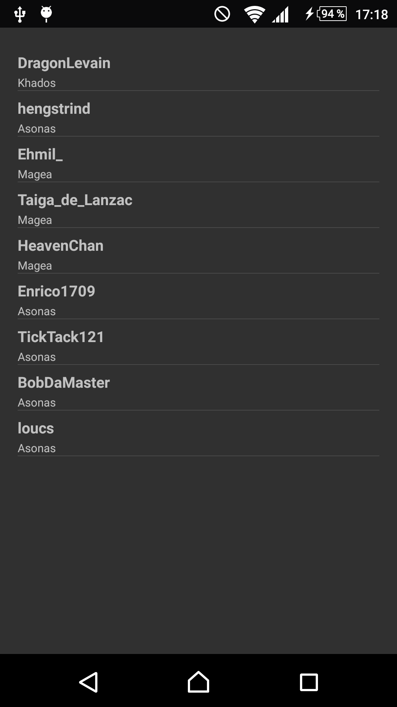
Task: Tap the clock showing 17:18
Action: pyautogui.click(x=371, y=14)
